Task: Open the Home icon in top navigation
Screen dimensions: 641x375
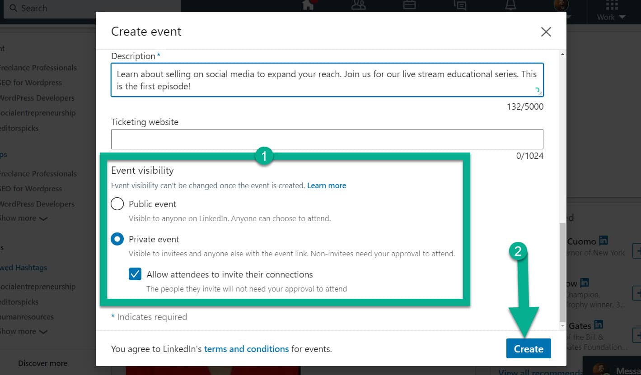Action: click(x=309, y=5)
